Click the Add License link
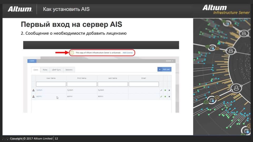Viewport: 253px width, 142px height. coord(128,53)
